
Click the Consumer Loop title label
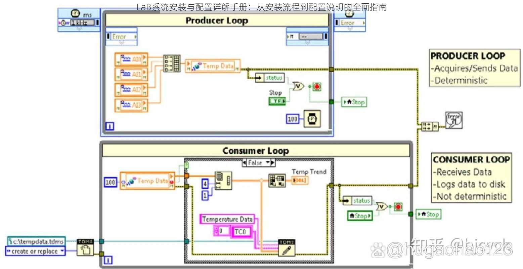click(256, 151)
